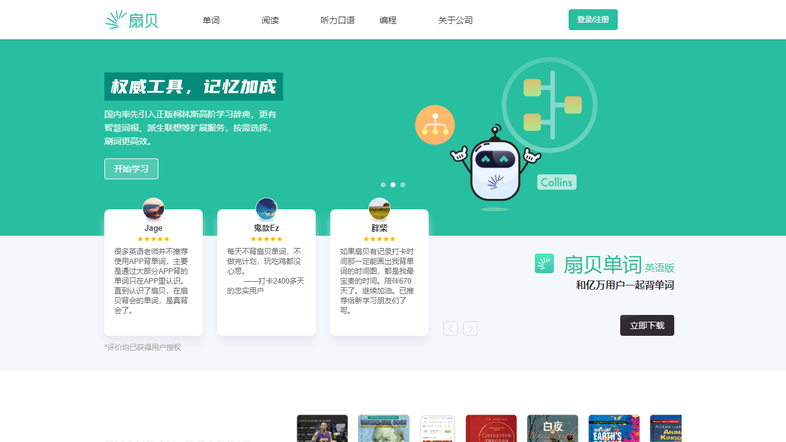Open the 阅读 navigation menu
The image size is (786, 442).
pos(270,20)
